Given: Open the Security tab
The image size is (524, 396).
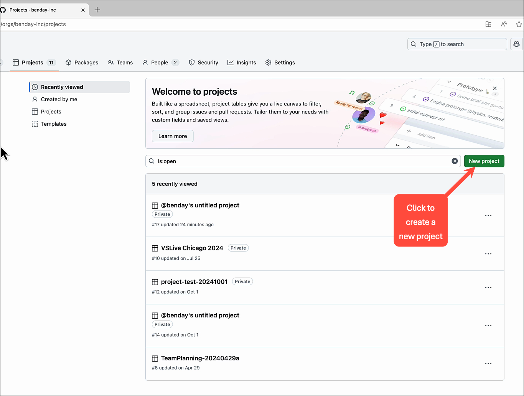Looking at the screenshot, I should click(203, 62).
